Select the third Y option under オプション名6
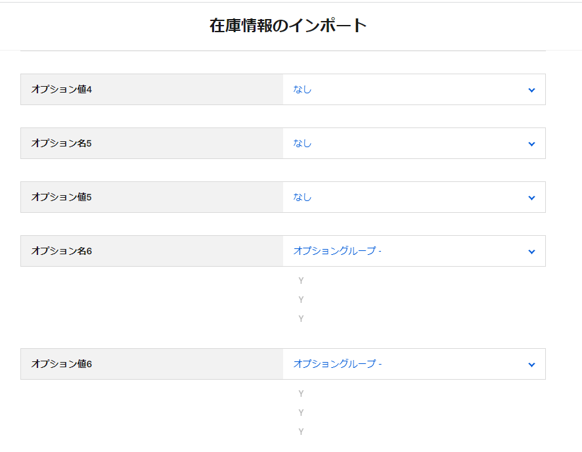Image resolution: width=582 pixels, height=452 pixels. pos(301,318)
